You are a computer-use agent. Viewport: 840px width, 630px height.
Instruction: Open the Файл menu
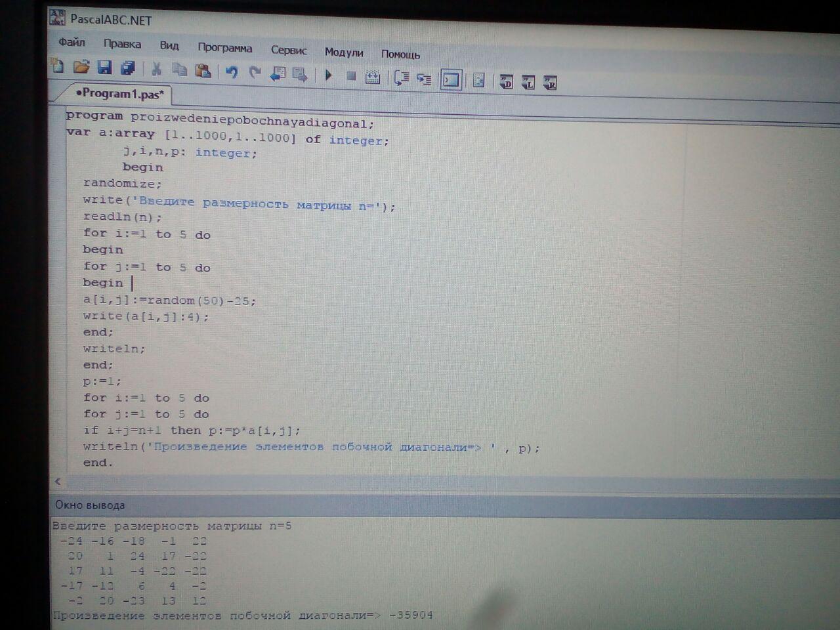72,42
